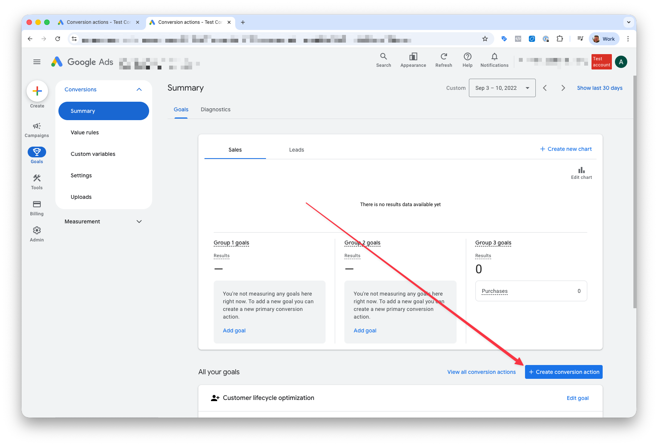Open Notifications bell

click(494, 60)
